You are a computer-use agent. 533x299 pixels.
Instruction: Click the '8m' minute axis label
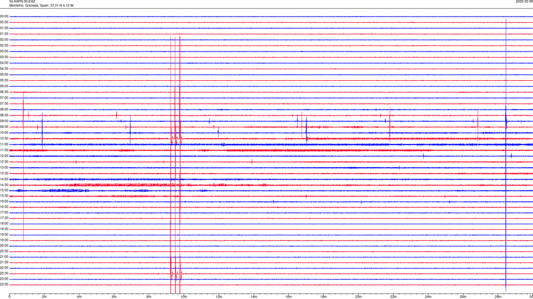click(x=149, y=297)
